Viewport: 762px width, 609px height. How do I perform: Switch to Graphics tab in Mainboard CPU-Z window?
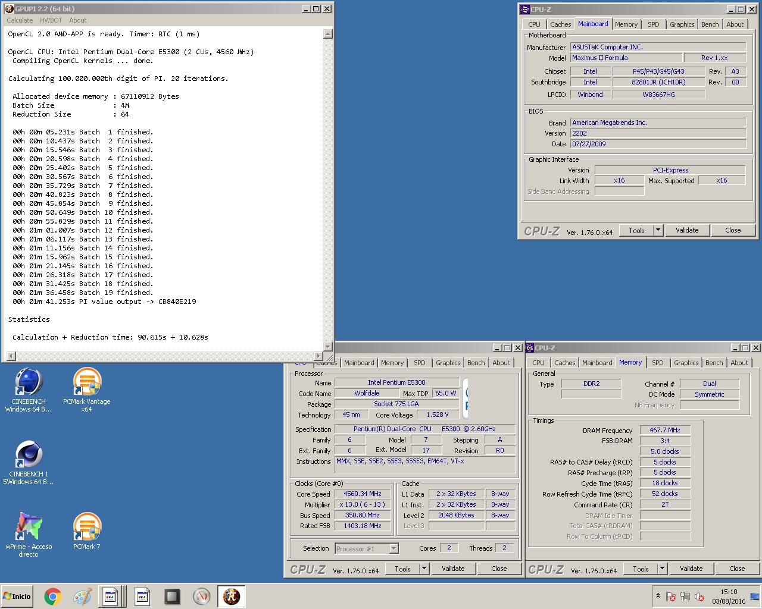(682, 24)
